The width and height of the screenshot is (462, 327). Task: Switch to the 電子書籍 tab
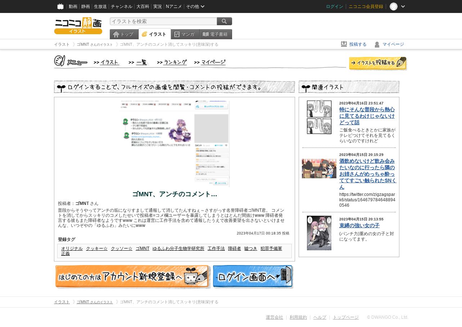[216, 34]
